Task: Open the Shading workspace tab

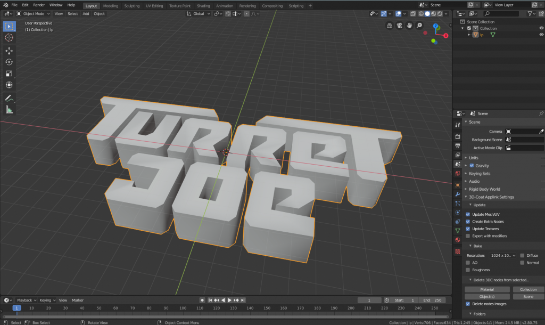Action: point(203,6)
